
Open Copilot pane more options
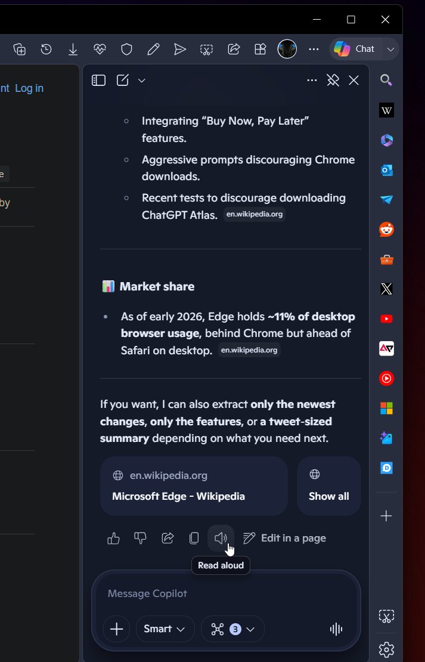tap(312, 81)
